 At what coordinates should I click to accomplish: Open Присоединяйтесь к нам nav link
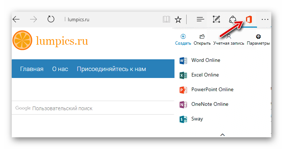pos(111,69)
